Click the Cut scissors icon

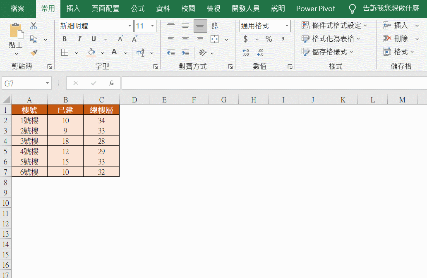coord(34,26)
